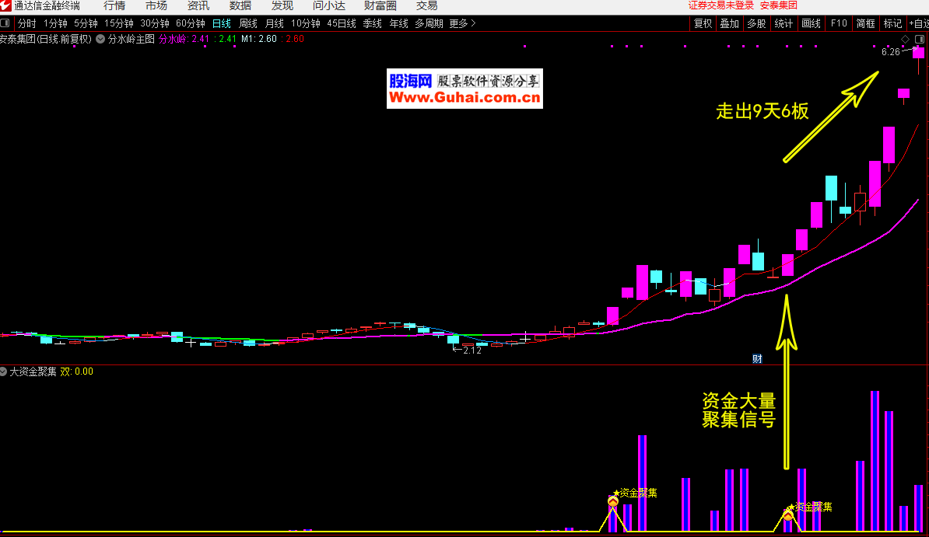Open the 画线 drawing tools
The height and width of the screenshot is (537, 929).
[811, 23]
